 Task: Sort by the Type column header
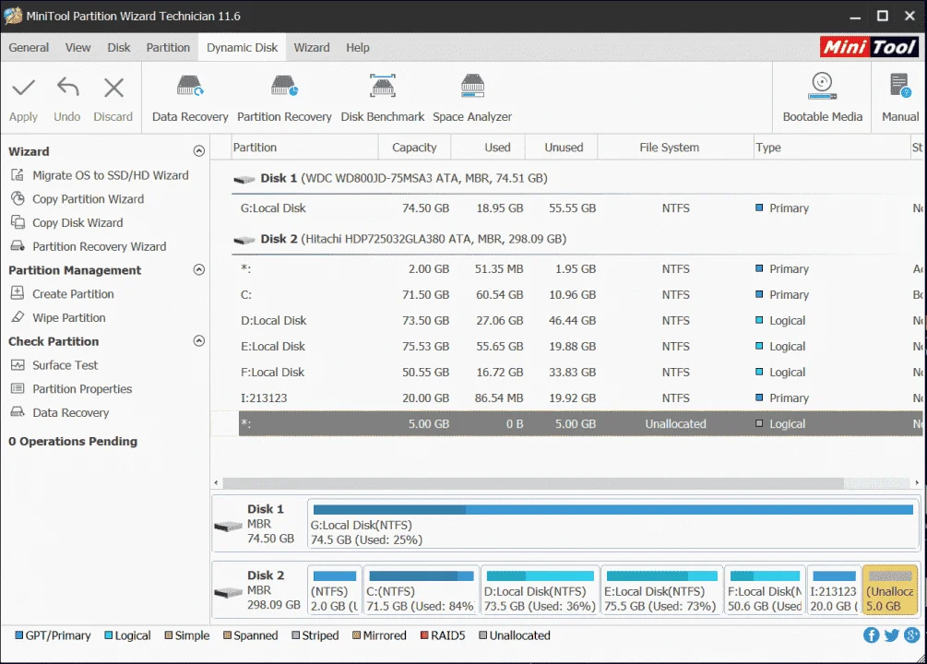coord(831,148)
